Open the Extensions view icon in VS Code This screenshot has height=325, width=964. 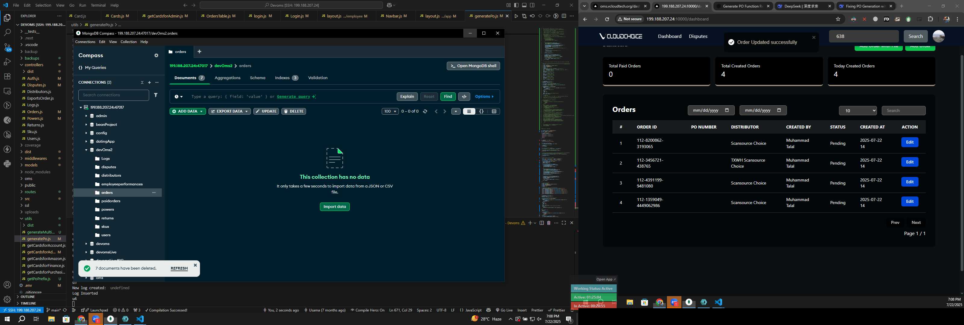(7, 76)
